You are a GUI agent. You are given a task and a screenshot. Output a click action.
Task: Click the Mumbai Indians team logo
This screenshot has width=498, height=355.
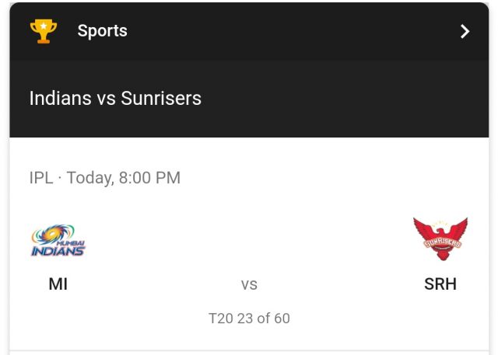[58, 240]
